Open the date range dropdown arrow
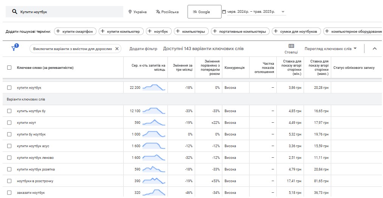 pyautogui.click(x=283, y=12)
